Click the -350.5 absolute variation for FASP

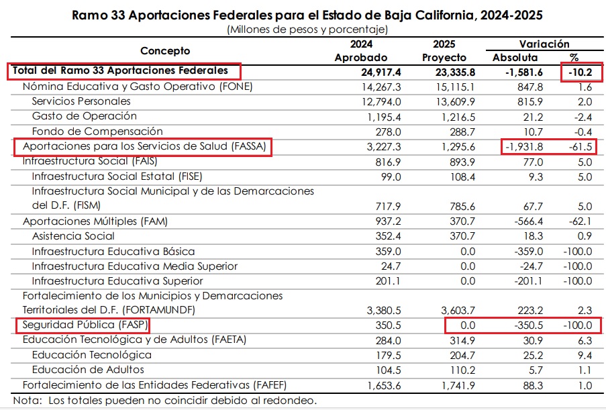point(523,326)
